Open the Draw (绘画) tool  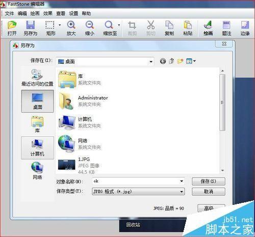coord(208,28)
